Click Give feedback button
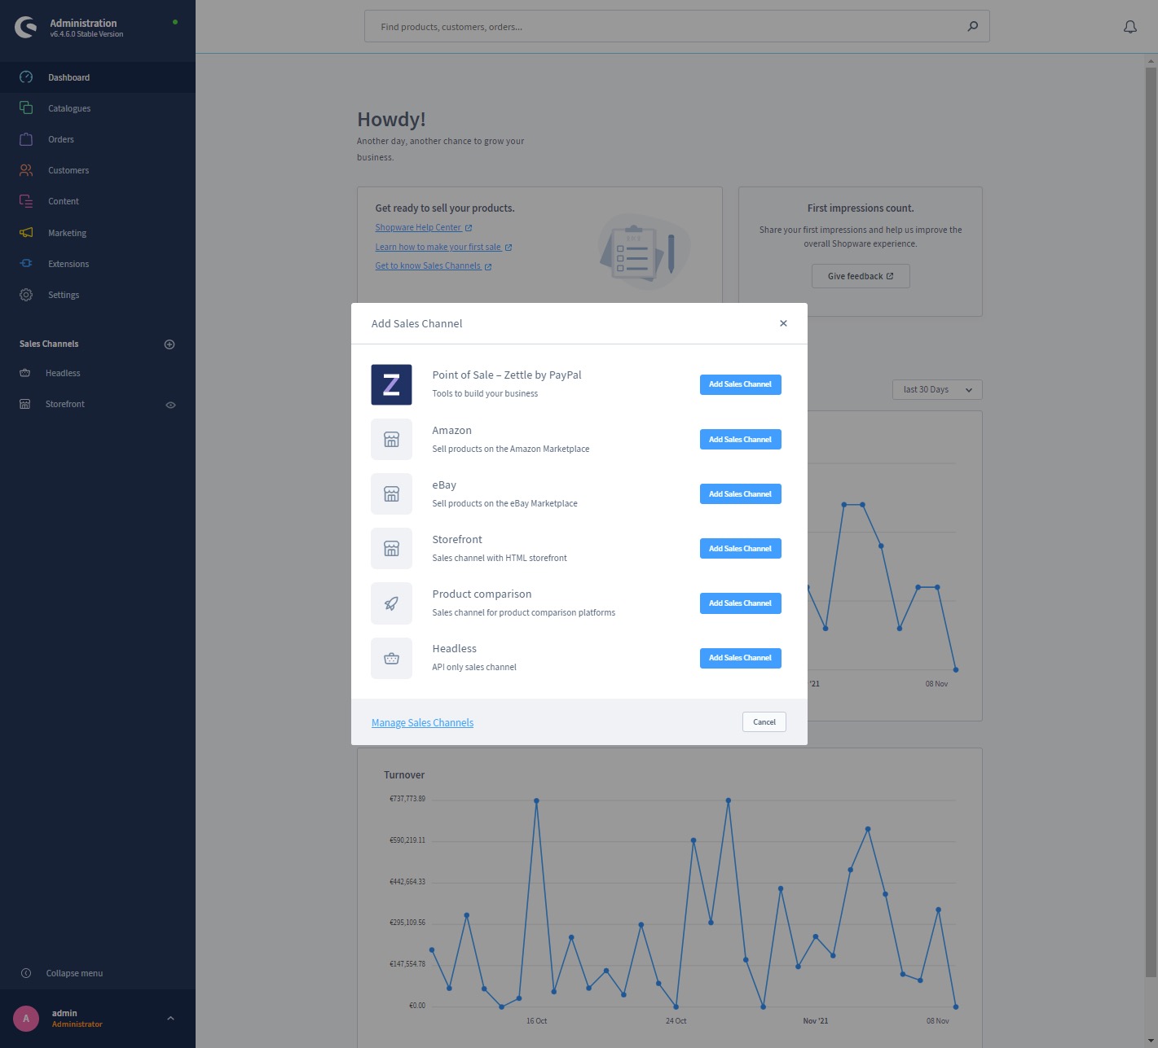 861,276
